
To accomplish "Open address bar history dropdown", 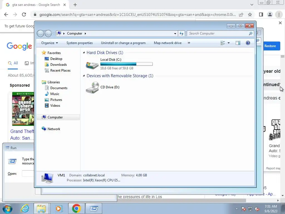I will point(175,33).
